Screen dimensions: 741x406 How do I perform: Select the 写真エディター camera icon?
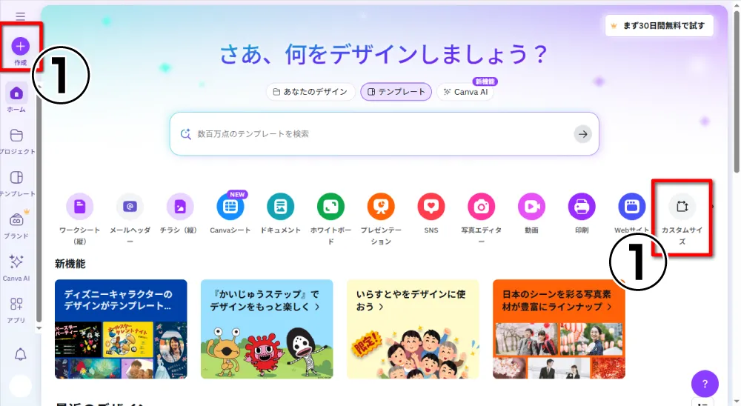(x=481, y=207)
